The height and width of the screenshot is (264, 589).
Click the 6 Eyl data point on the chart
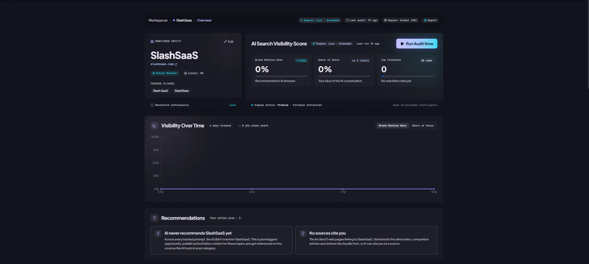(252, 189)
